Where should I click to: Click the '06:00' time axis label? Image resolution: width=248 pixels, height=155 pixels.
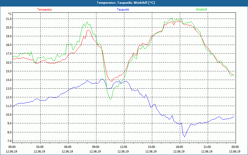click(x=68, y=147)
